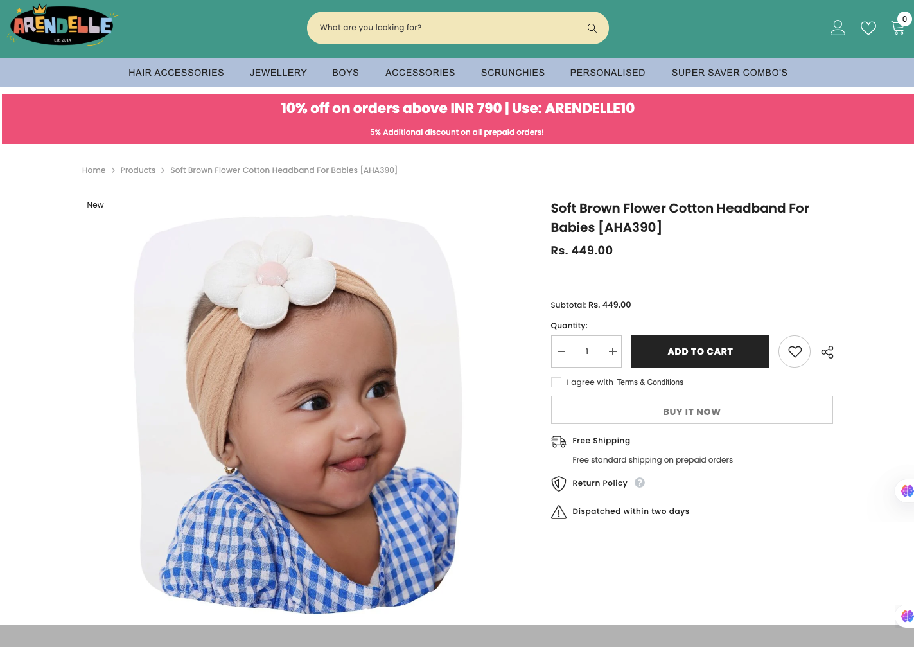The image size is (914, 647).
Task: Increase quantity with plus button
Action: point(612,351)
